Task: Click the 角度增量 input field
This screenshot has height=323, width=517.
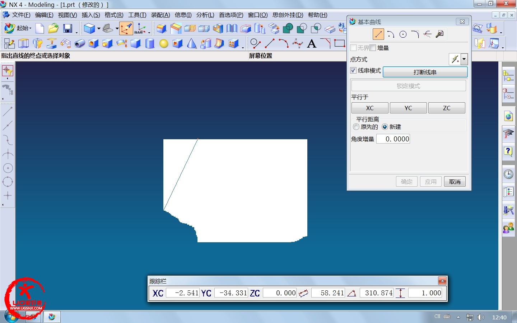Action: point(393,139)
